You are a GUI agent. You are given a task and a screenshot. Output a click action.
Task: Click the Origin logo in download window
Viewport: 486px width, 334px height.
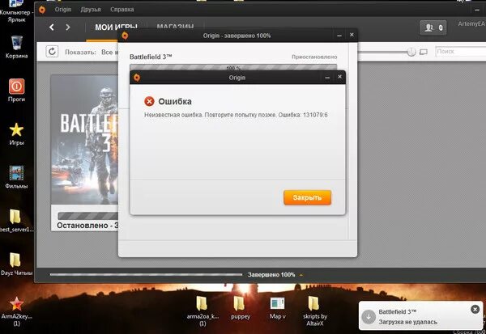(125, 36)
